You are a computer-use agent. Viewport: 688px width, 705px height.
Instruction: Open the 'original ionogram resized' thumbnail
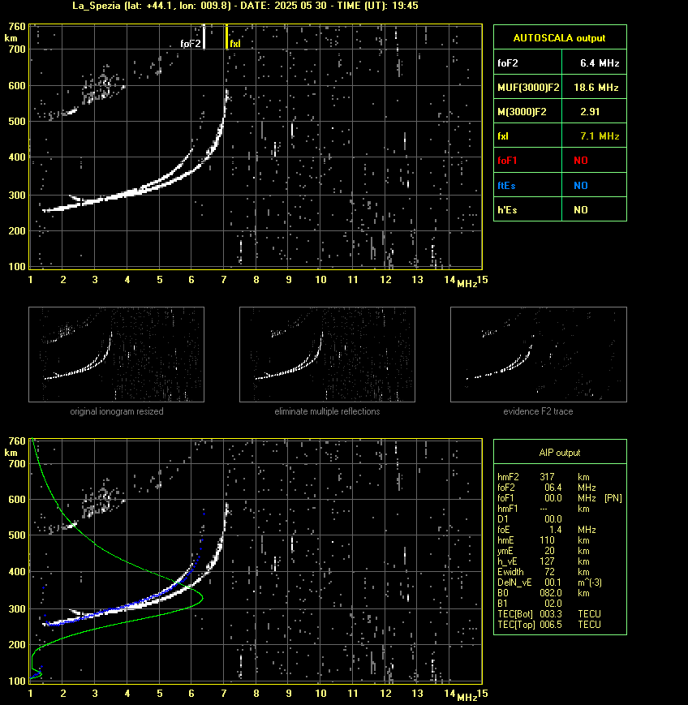tap(117, 355)
